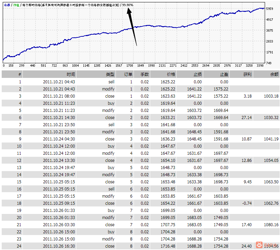This screenshot has height=250, width=280.
Task: Click the 类型 column header
Action: point(96,74)
